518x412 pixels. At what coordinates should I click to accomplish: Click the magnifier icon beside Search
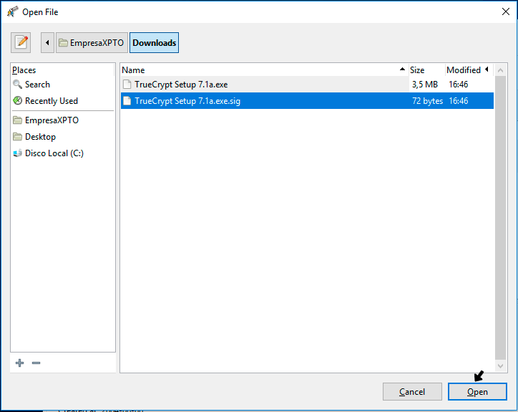[17, 85]
